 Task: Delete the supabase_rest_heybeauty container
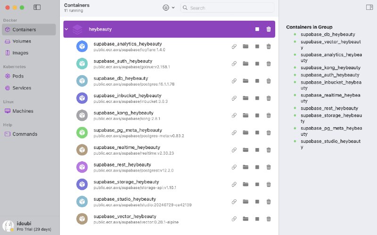269,167
